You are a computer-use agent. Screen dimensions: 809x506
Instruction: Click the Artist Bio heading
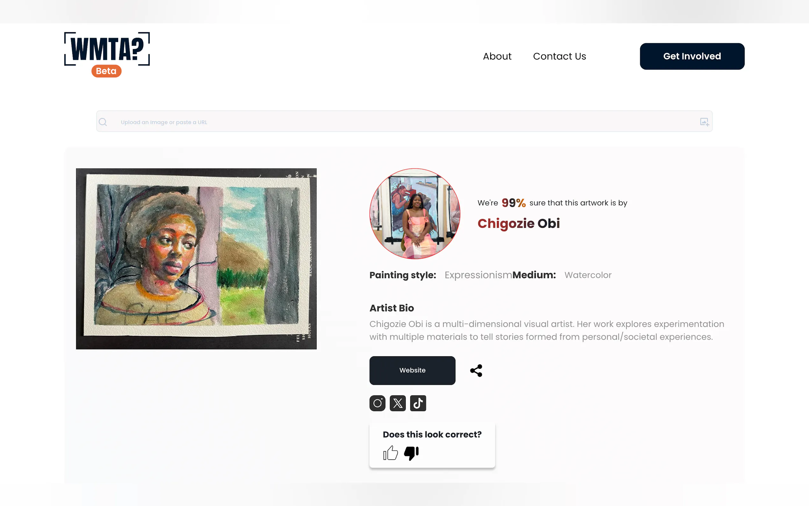coord(392,308)
